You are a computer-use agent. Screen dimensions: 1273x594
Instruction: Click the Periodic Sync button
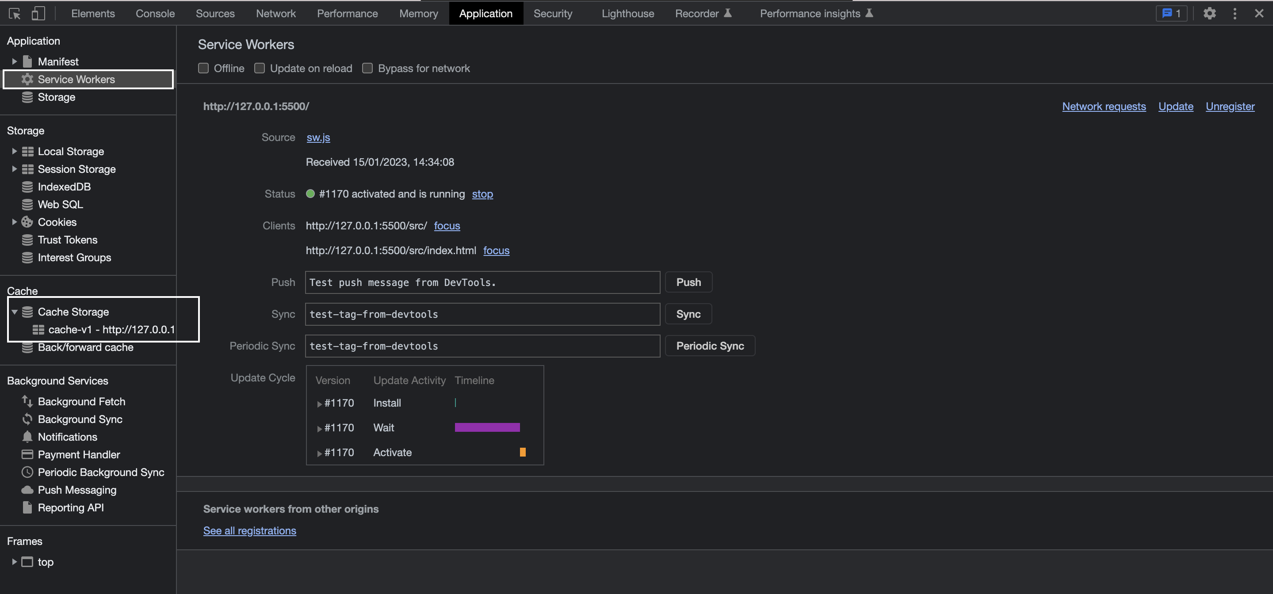click(710, 346)
